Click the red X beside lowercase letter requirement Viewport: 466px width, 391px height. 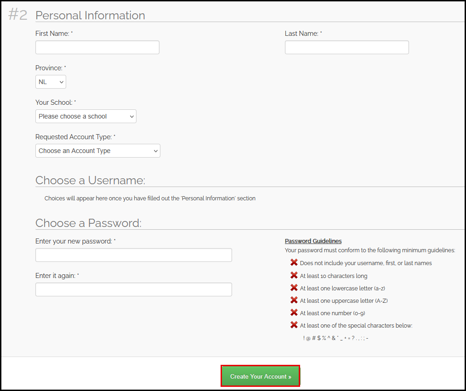pos(293,288)
